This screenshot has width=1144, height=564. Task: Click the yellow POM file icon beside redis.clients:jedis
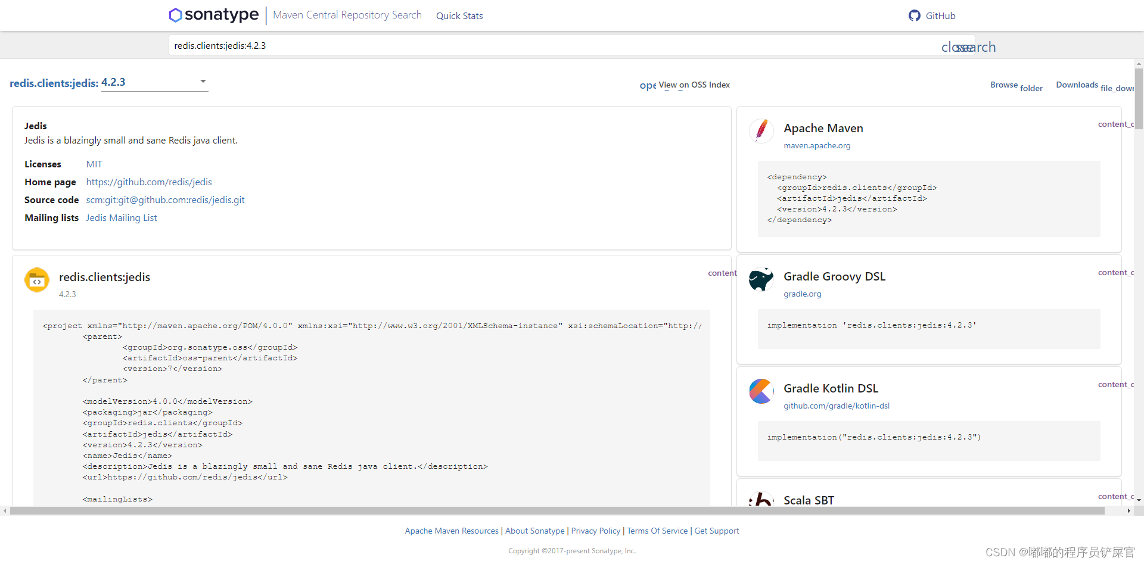[x=37, y=280]
